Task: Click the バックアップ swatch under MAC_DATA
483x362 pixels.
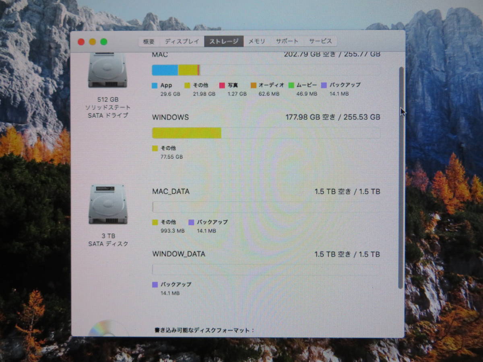Action: [x=191, y=222]
